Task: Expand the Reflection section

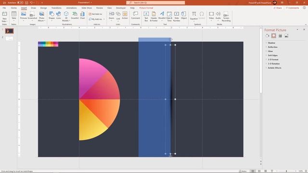Action: coord(273,47)
